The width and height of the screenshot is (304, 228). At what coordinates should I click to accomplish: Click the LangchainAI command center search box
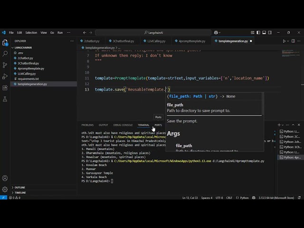pos(153,33)
